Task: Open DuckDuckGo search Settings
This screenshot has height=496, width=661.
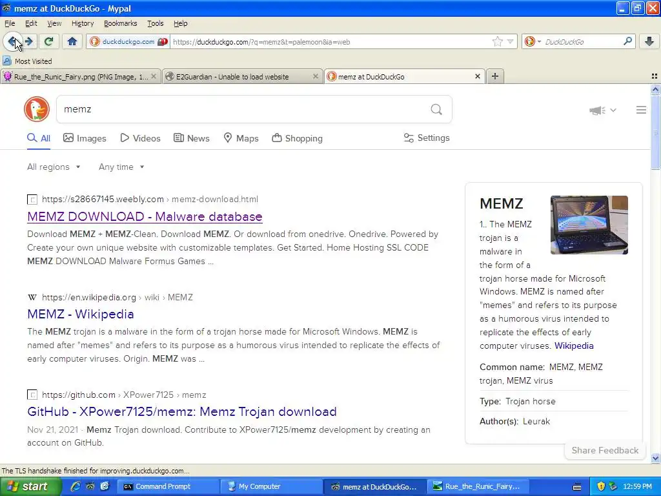Action: 427,138
